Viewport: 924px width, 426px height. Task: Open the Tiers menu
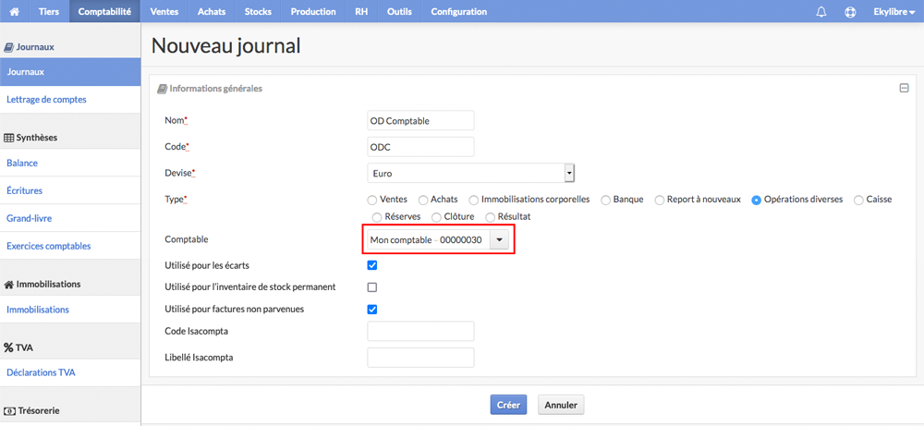pyautogui.click(x=49, y=11)
